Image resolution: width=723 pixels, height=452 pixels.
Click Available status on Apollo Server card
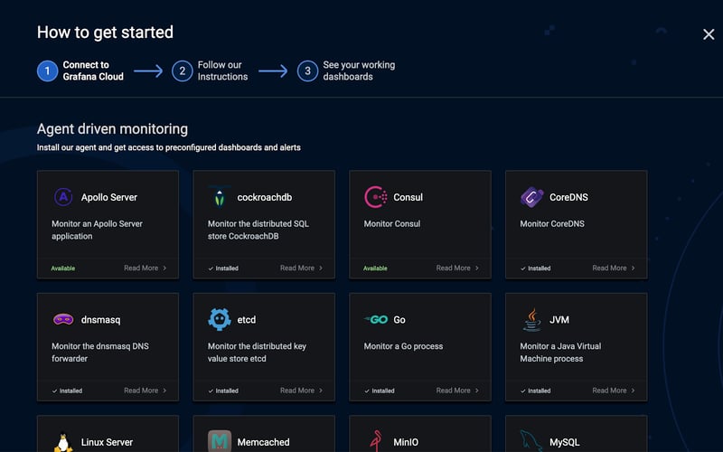pos(63,268)
